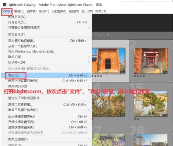Open the 文件(F) menu
Image resolution: width=173 pixels, height=146 pixels.
click(7, 11)
